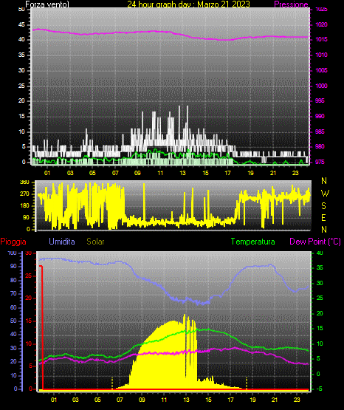Click the Pressione legend label
The height and width of the screenshot is (410, 344).
(x=291, y=4)
